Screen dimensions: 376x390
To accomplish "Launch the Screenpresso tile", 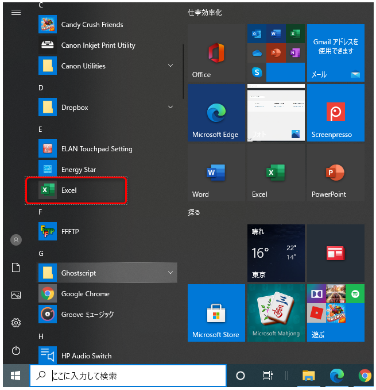I will 335,113.
